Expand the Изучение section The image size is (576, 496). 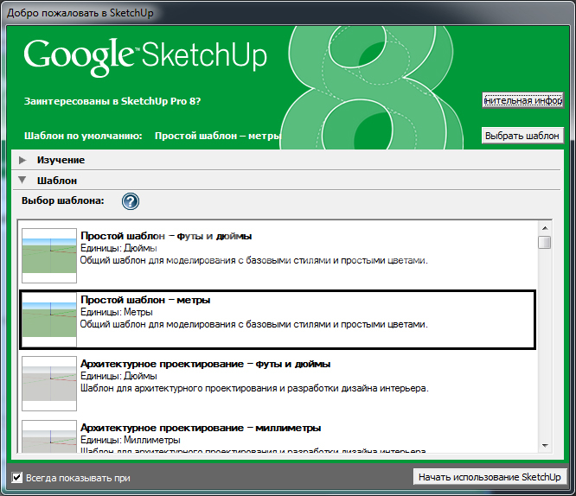point(22,160)
